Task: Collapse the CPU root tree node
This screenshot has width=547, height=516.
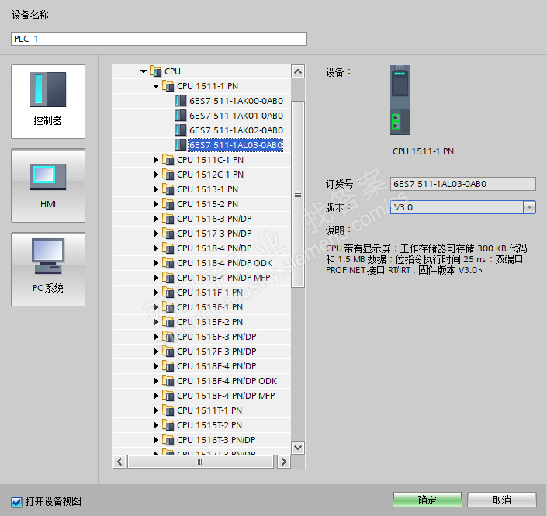Action: click(x=144, y=71)
